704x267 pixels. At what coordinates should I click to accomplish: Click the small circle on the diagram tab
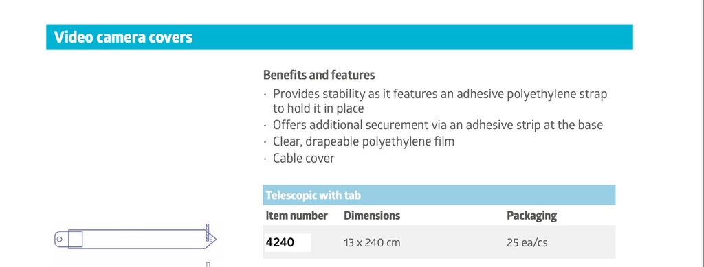pyautogui.click(x=59, y=240)
